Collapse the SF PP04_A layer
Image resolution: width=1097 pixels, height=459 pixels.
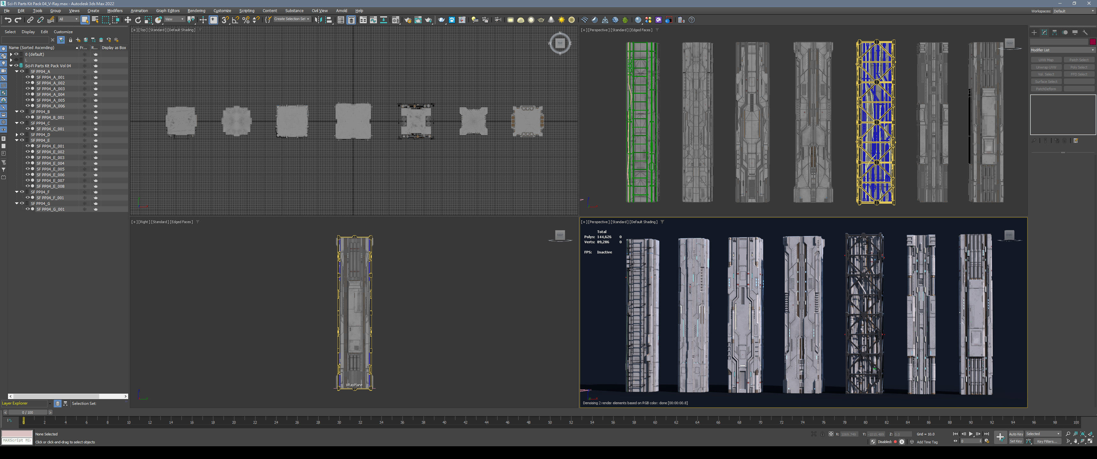[x=17, y=71]
